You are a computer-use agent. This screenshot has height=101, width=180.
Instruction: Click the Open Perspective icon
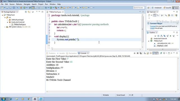148,8
